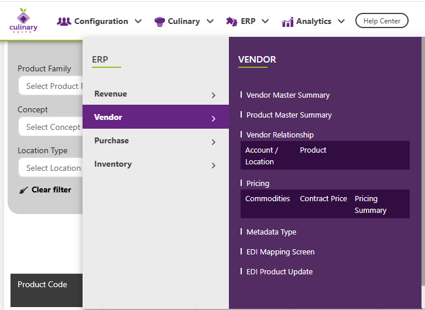The width and height of the screenshot is (425, 310).
Task: Open Commodities under Pricing
Action: 268,198
